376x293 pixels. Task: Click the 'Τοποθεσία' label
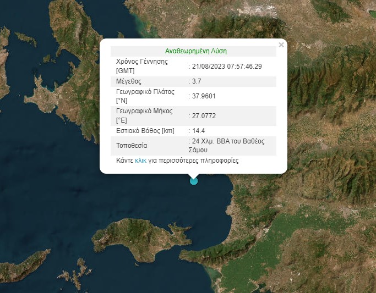(x=132, y=146)
